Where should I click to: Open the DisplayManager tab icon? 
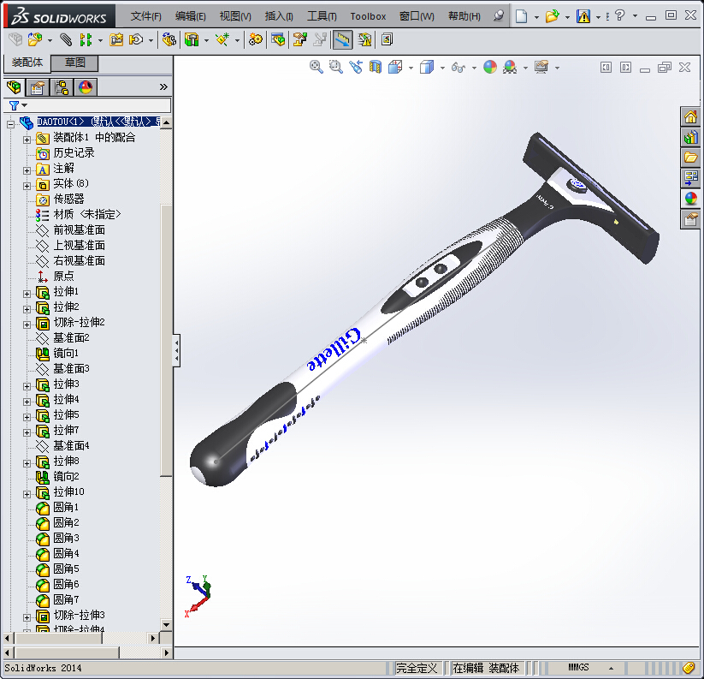[86, 87]
